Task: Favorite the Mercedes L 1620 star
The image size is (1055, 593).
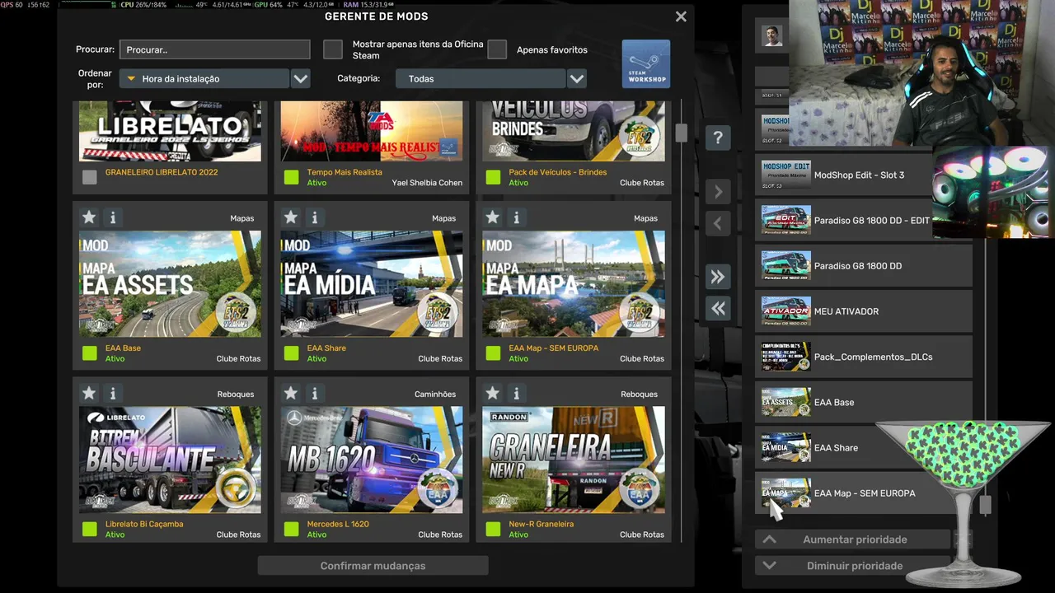Action: point(291,393)
